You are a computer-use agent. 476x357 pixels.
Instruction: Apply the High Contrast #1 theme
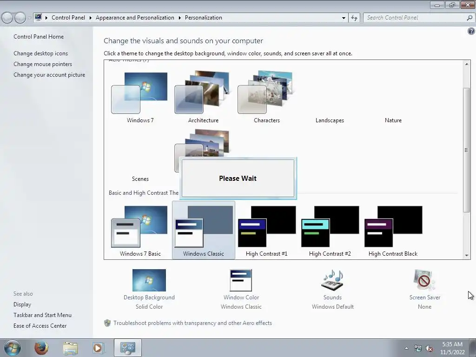tap(266, 231)
